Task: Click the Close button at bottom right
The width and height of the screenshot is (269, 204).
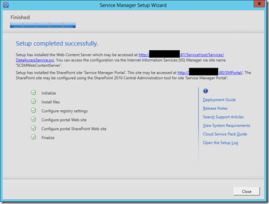Action: (247, 192)
